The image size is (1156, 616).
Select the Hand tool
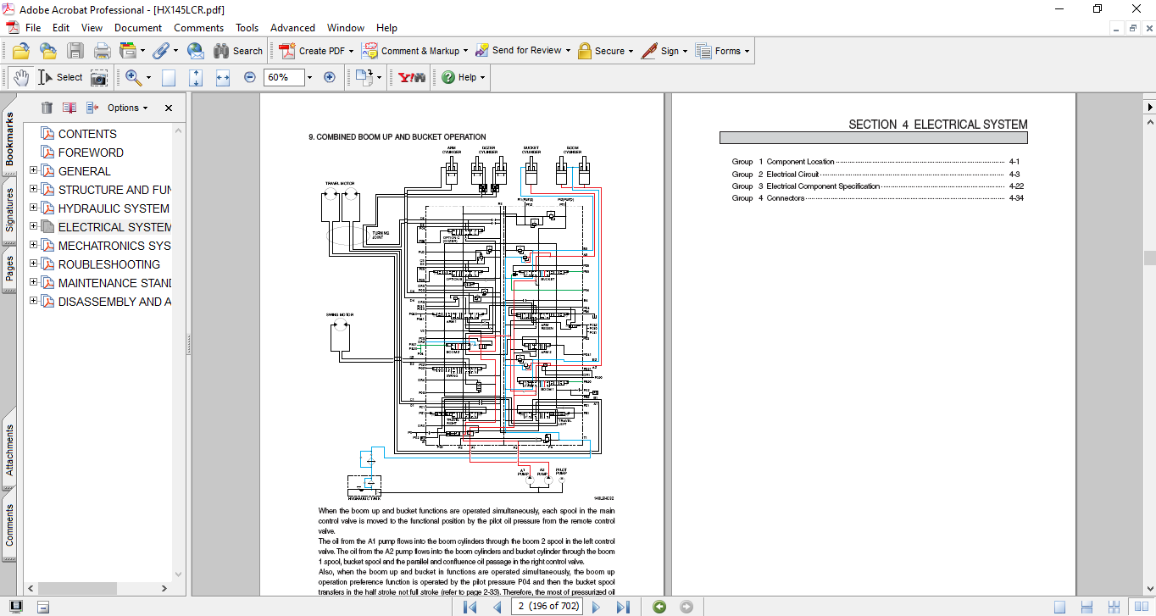coord(20,77)
